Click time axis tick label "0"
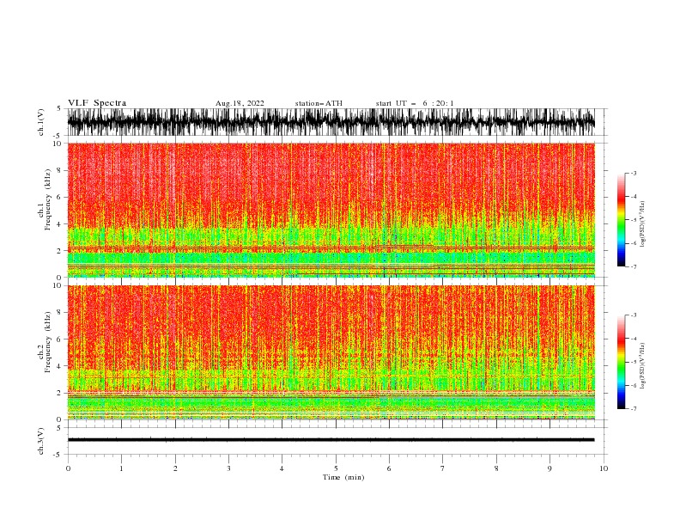 coord(68,468)
